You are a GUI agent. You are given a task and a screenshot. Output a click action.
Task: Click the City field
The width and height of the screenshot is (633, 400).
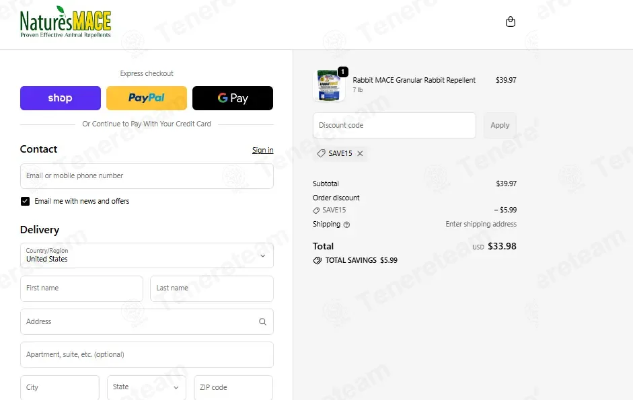coord(60,387)
